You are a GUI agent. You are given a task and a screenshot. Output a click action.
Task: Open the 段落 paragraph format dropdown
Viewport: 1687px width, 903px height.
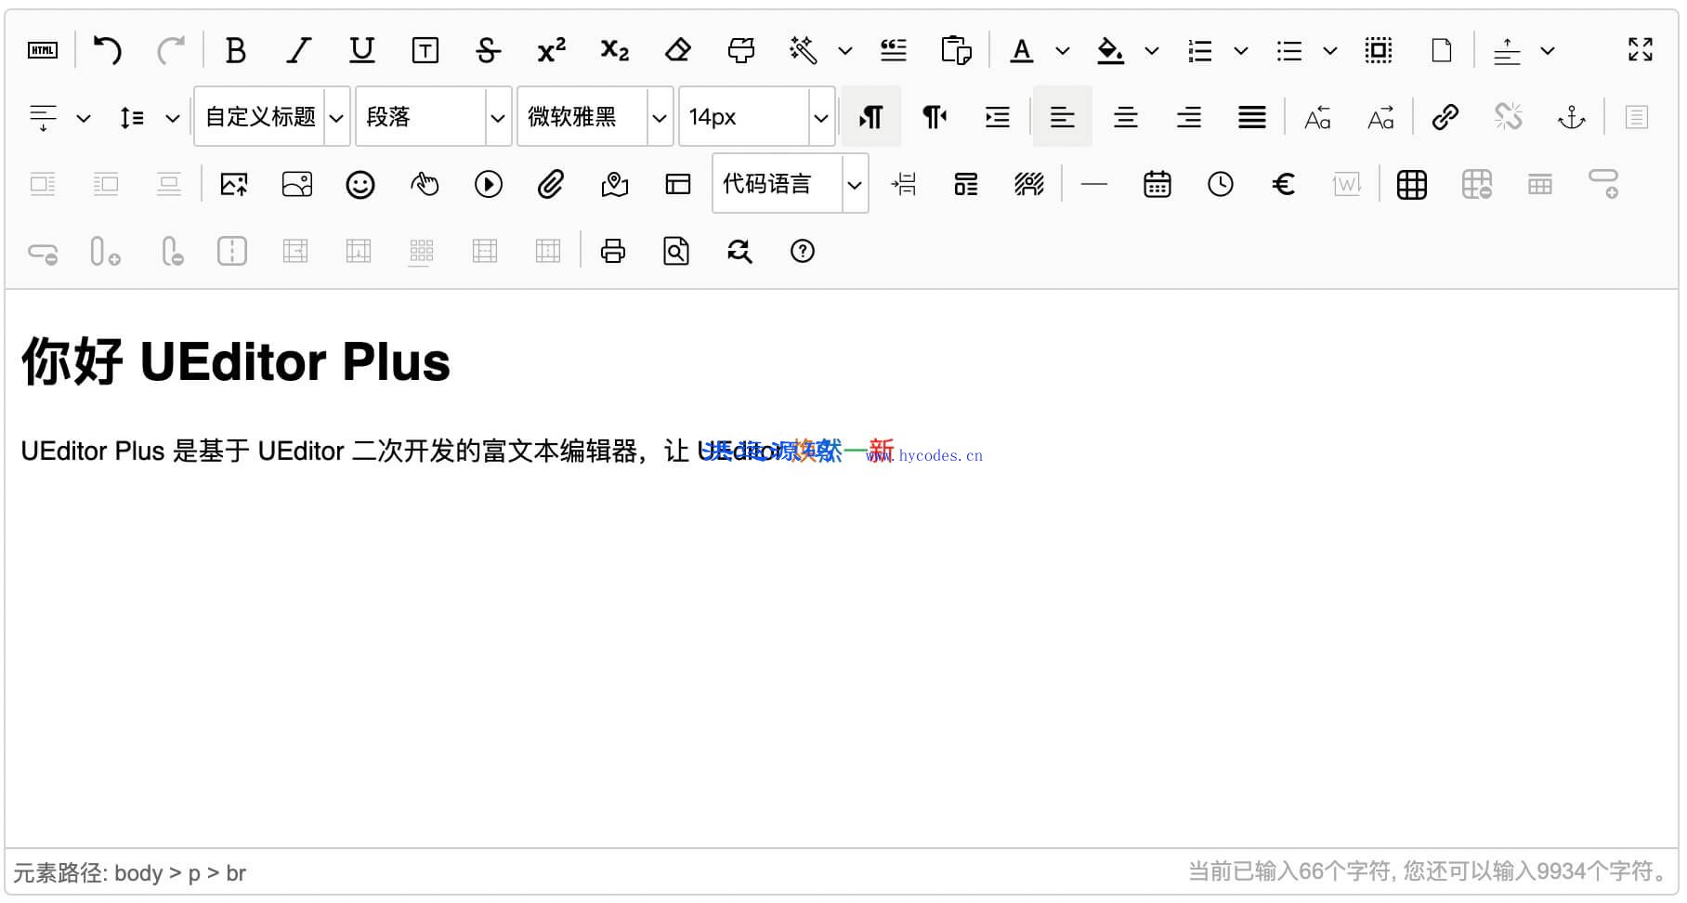pos(434,117)
